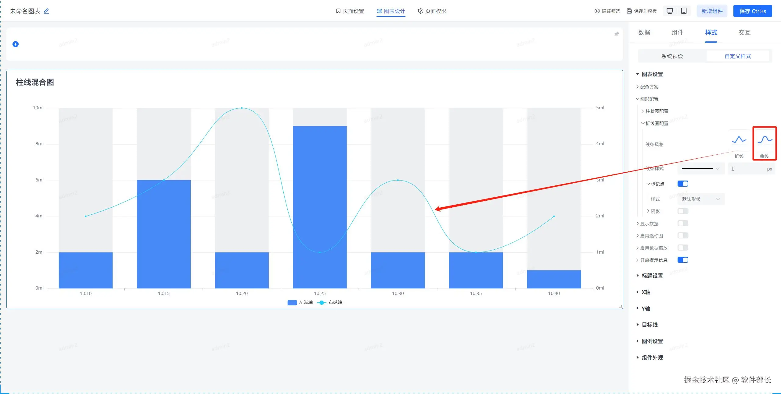Switch to the 数据 tab

click(644, 33)
